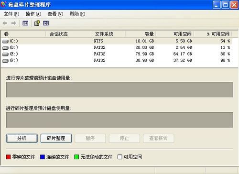Select the D: drive icon
The height and width of the screenshot is (174, 239).
(x=5, y=48)
